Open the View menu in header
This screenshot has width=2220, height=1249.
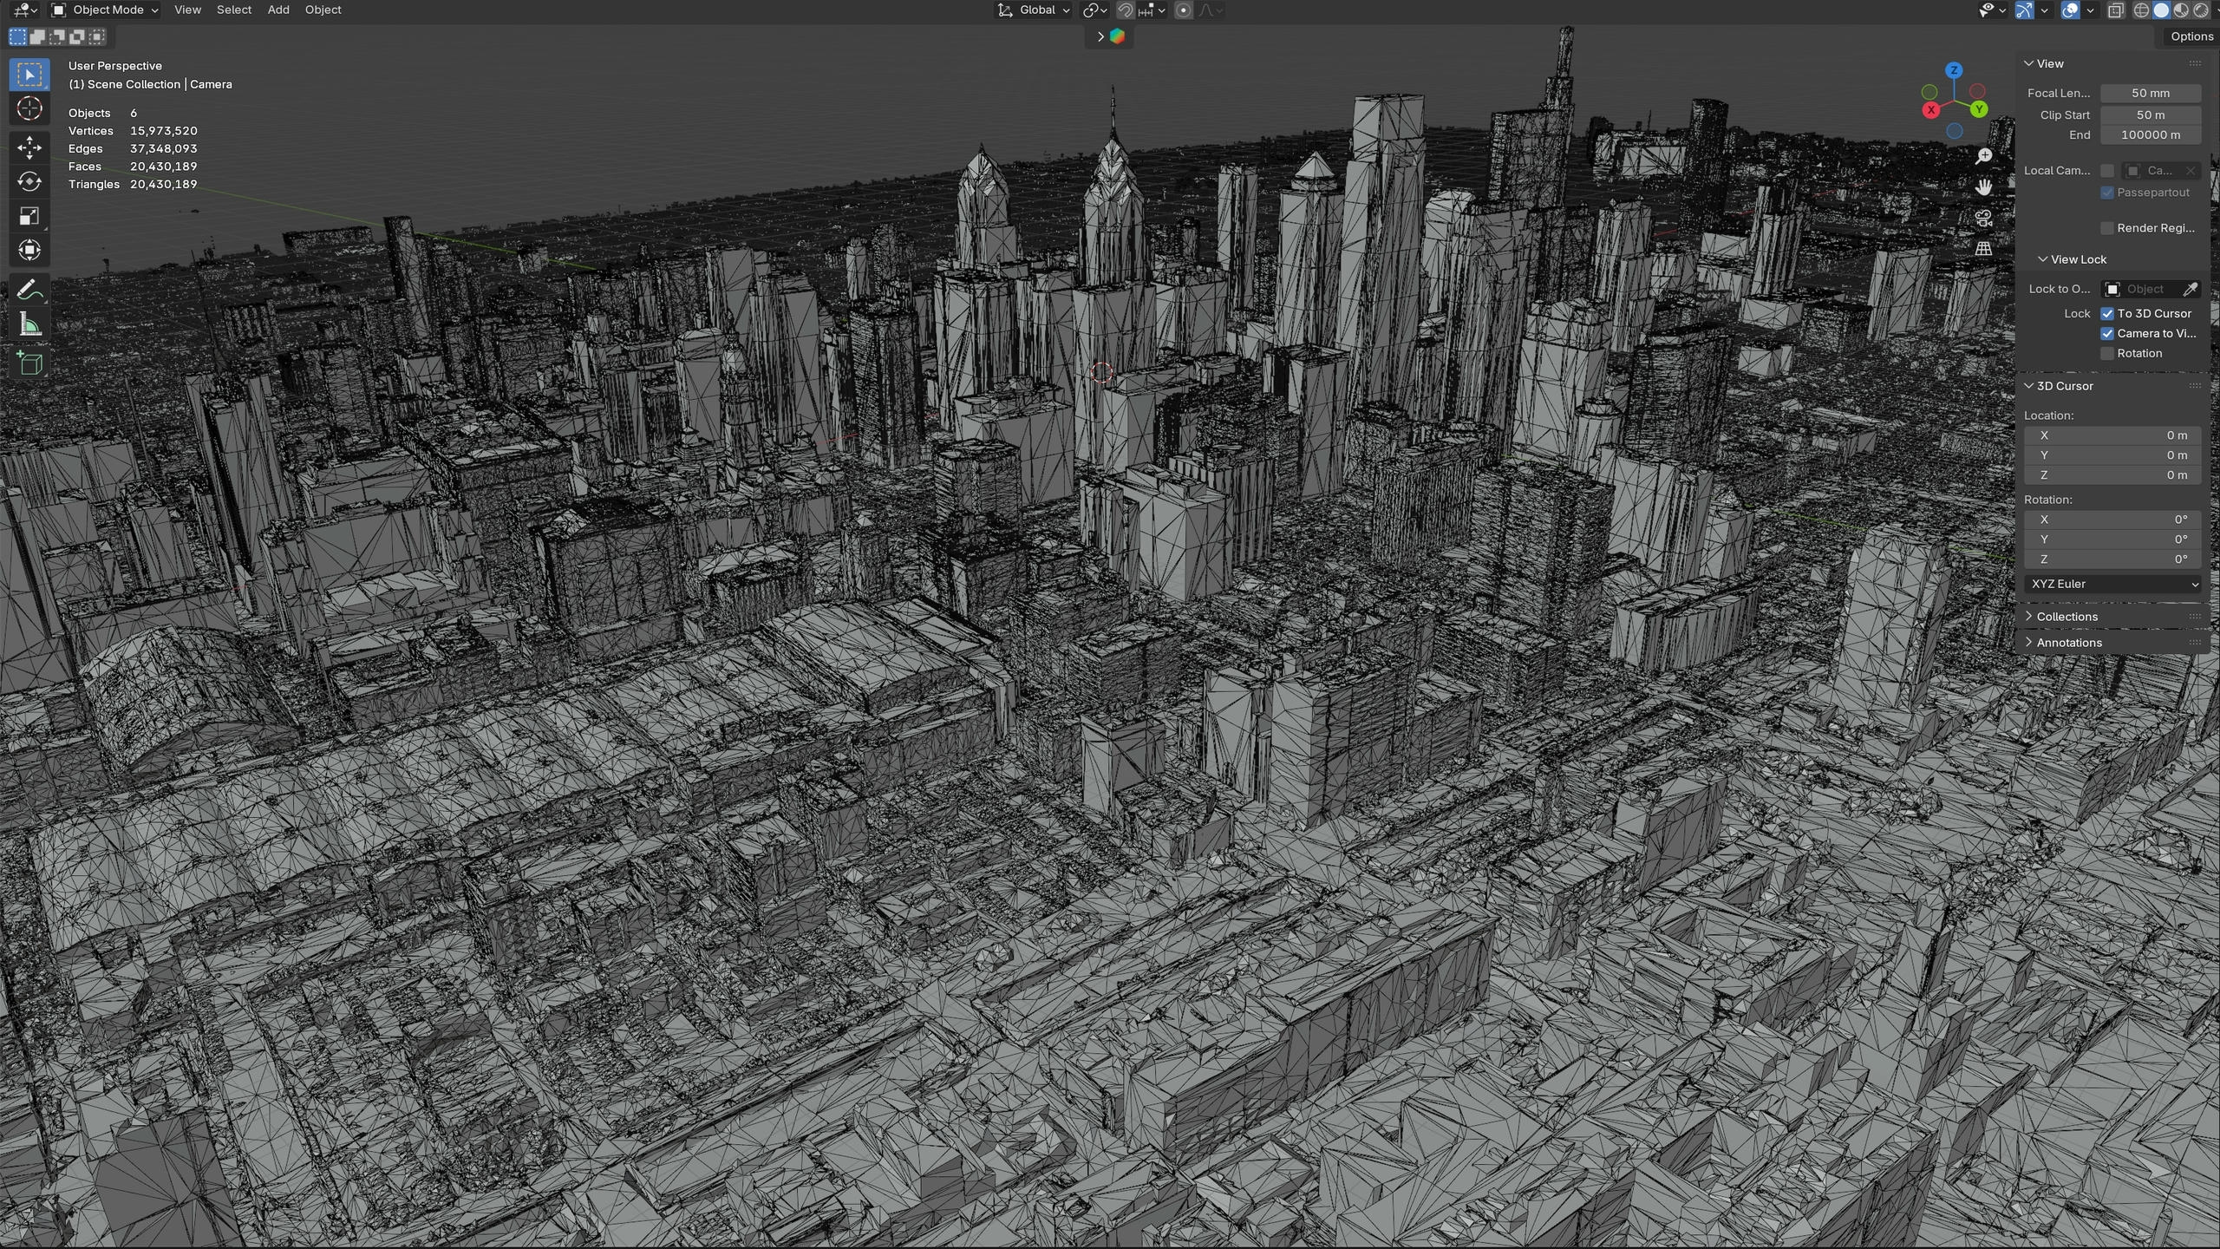187,10
